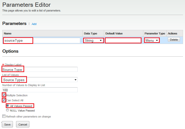
Task: Cancel the parameter editing
Action: click(23, 125)
